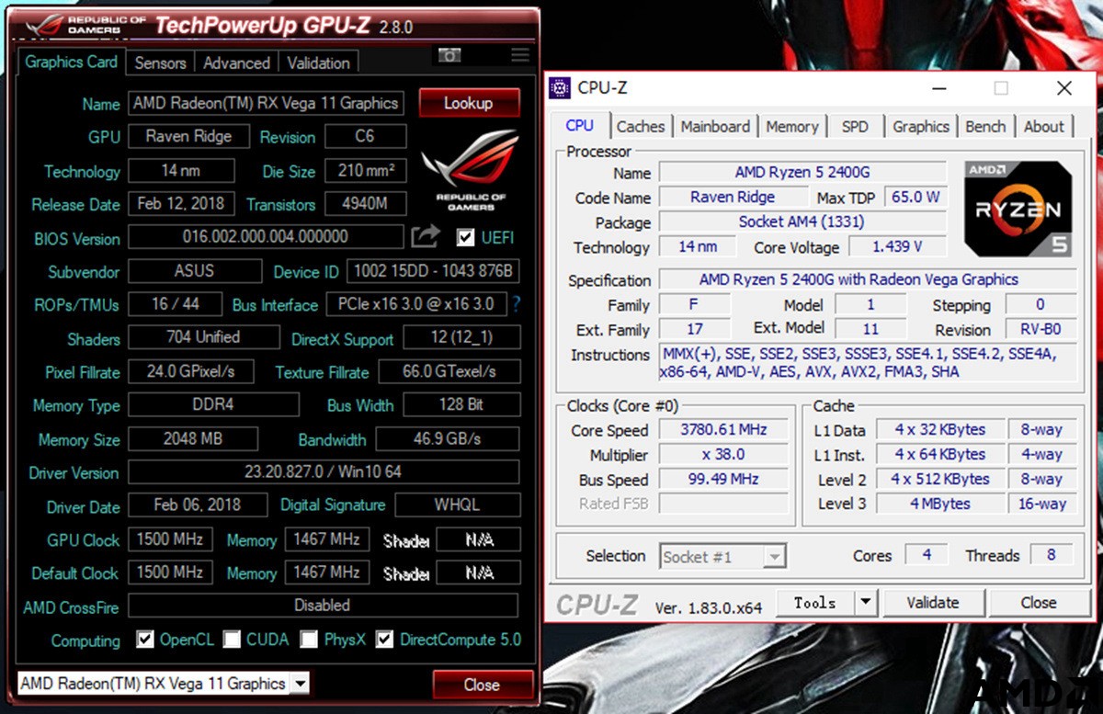1103x714 pixels.
Task: Click the Driver Version value field
Action: 324,472
